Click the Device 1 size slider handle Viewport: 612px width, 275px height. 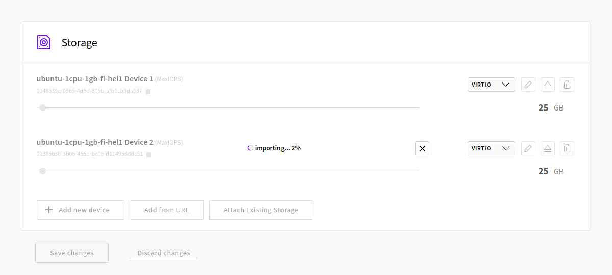point(42,107)
